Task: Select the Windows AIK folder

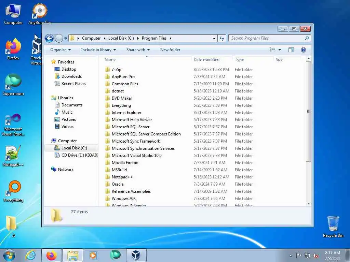Action: click(123, 198)
